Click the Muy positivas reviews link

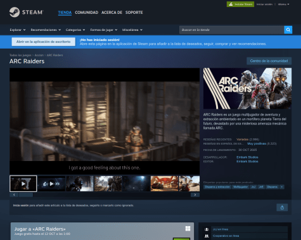pyautogui.click(x=257, y=143)
